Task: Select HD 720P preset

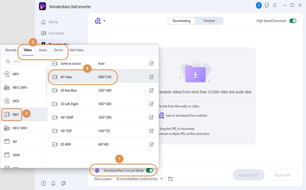Action: coord(103,131)
